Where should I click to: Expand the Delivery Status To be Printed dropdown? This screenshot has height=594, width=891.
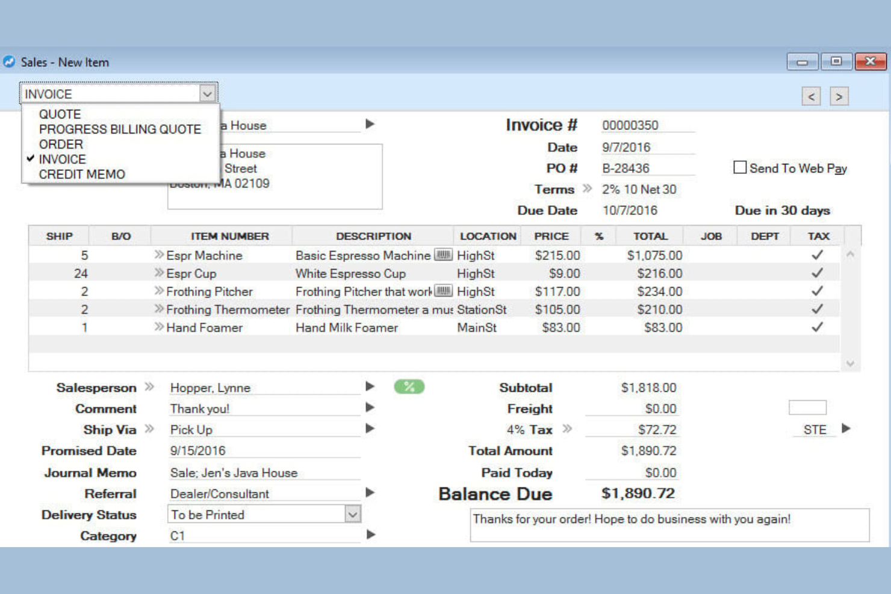(x=353, y=514)
